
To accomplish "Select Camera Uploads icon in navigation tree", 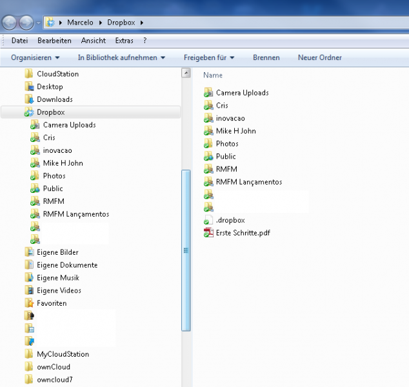I will 35,125.
